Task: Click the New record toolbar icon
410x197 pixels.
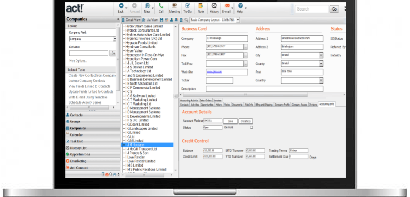Action: (x=148, y=6)
